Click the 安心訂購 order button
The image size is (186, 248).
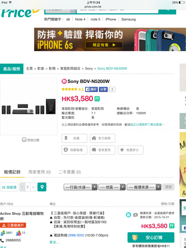point(151,237)
